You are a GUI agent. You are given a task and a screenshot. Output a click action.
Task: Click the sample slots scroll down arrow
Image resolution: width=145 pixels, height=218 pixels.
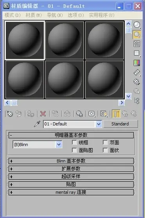128,96
